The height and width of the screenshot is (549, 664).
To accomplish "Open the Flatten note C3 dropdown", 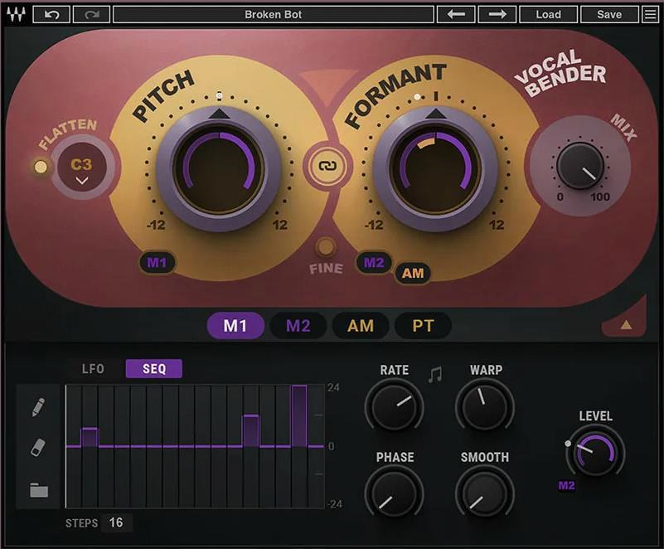I will pyautogui.click(x=81, y=170).
